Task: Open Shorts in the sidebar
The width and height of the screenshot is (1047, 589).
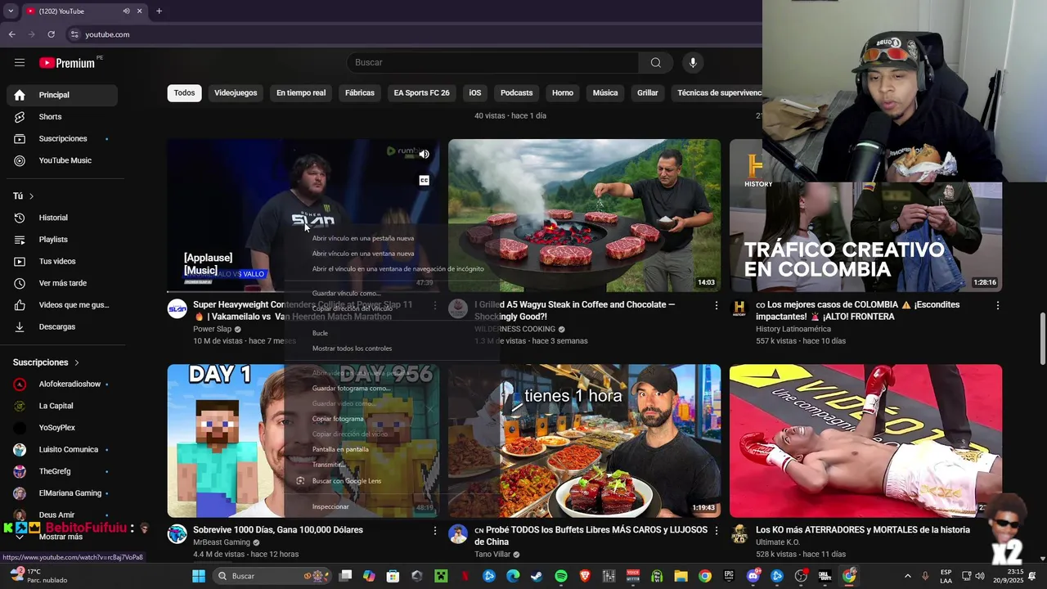Action: click(62, 117)
